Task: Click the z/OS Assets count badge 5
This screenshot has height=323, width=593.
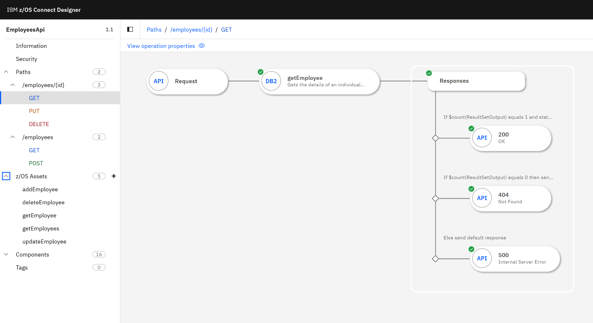Action: coord(99,176)
